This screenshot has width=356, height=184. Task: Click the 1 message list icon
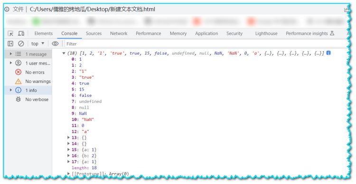point(18,54)
